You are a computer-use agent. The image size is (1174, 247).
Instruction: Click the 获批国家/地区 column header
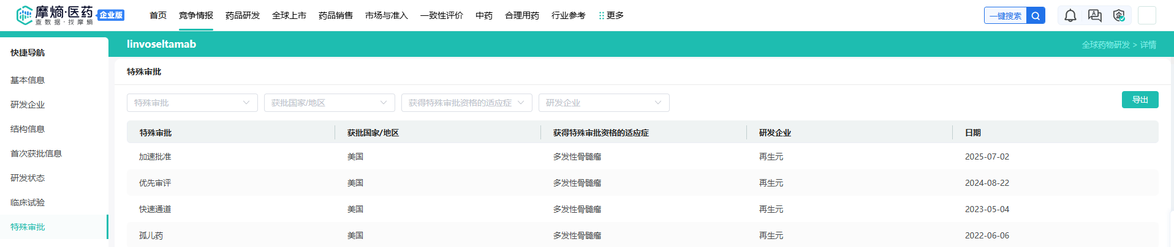[x=373, y=133]
